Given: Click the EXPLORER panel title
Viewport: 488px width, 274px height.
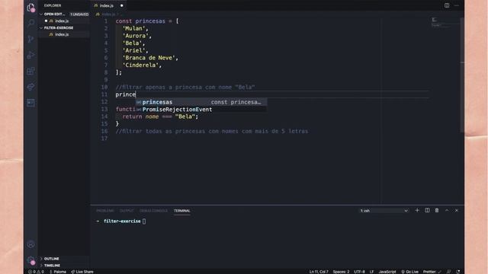Looking at the screenshot, I should [53, 5].
